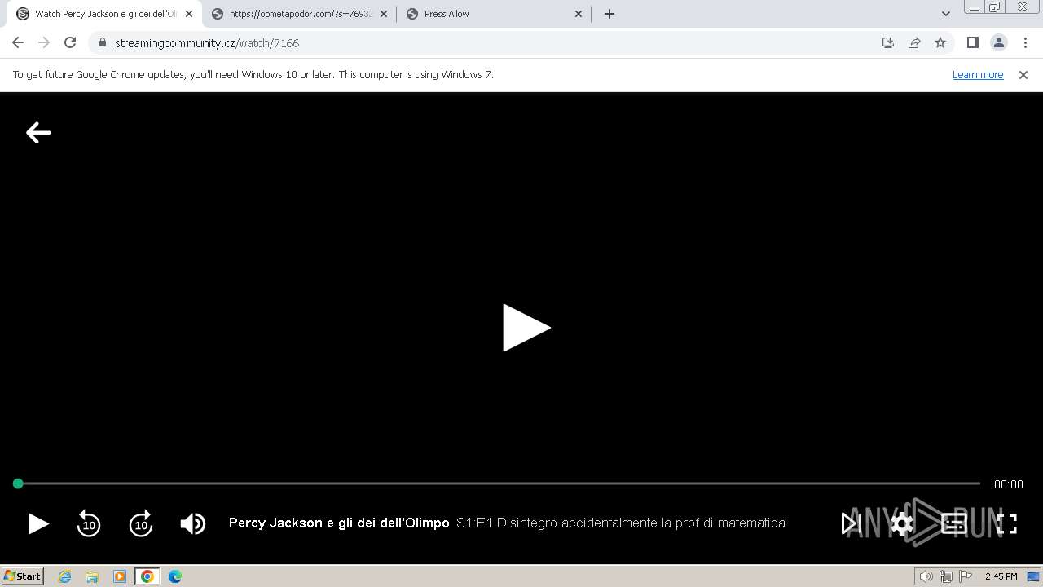Restore down the Chrome window
1043x587 pixels.
995,7
